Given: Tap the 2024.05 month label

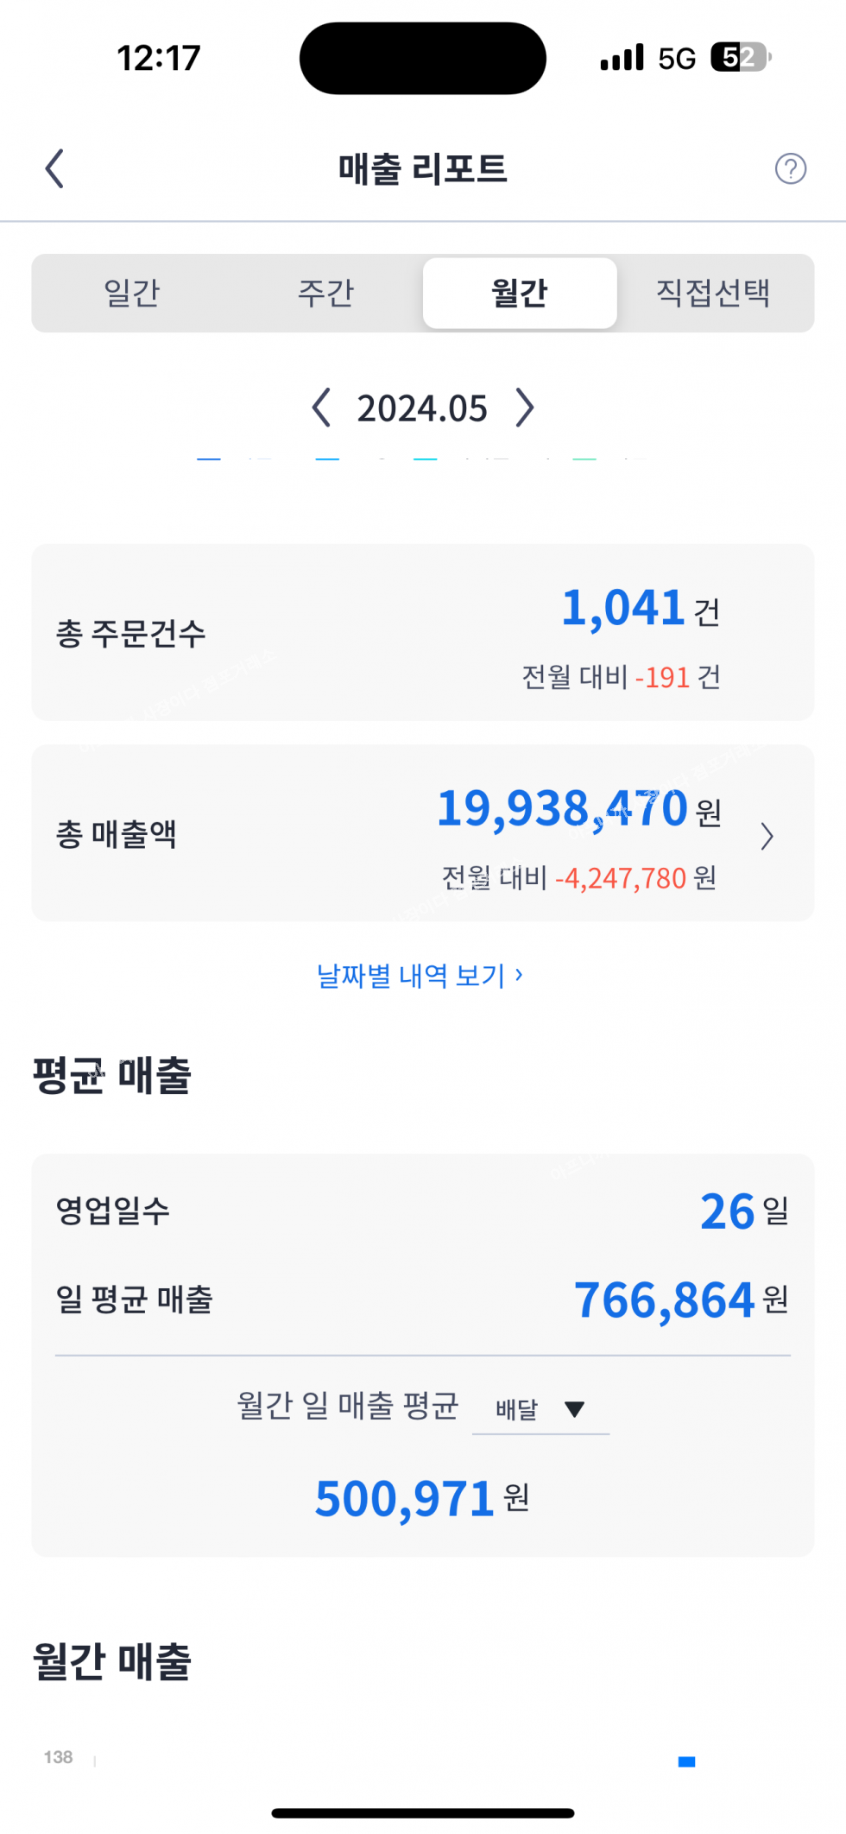Looking at the screenshot, I should click(422, 408).
